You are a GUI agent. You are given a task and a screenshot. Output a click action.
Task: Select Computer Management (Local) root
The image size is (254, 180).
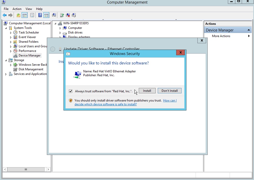point(30,23)
